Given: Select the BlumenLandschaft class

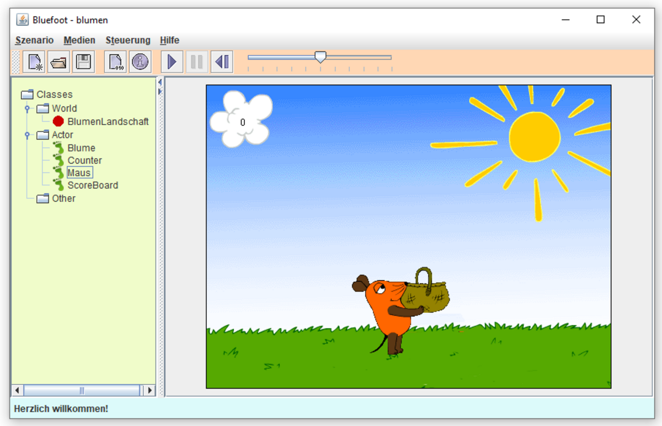Looking at the screenshot, I should click(108, 121).
